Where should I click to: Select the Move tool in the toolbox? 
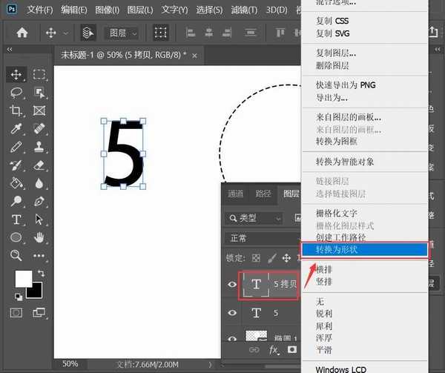pyautogui.click(x=16, y=75)
